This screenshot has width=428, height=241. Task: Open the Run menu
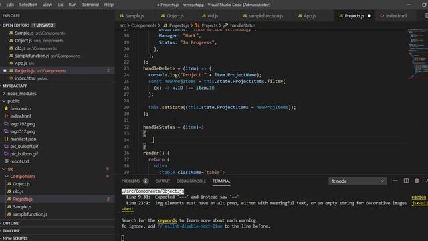72,5
